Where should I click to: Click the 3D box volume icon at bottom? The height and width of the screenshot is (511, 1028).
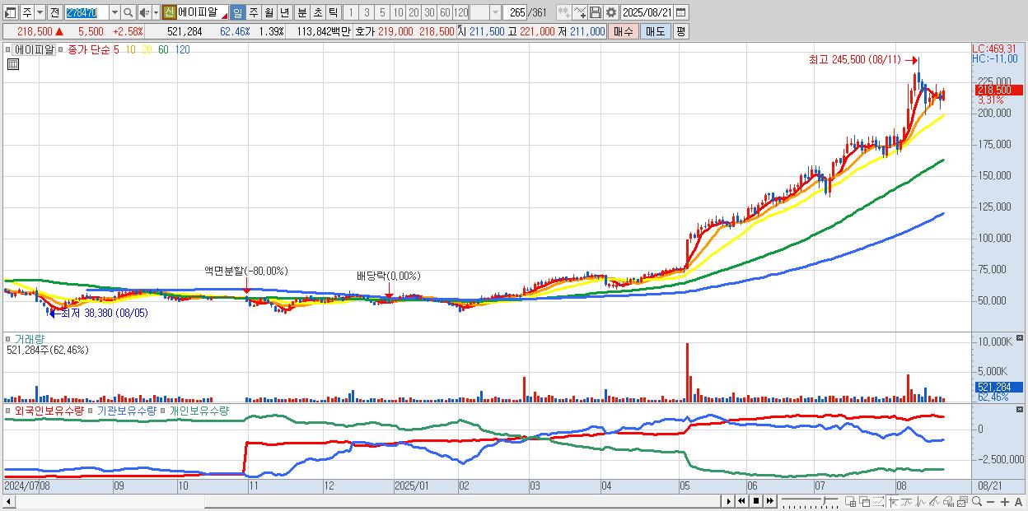point(948,501)
